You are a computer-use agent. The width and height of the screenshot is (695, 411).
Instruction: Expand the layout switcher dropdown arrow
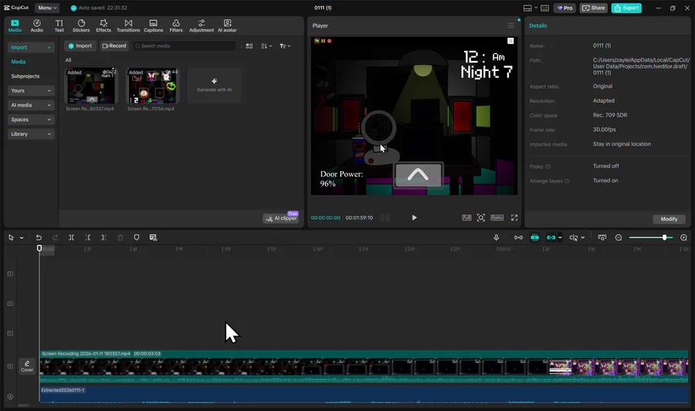click(536, 8)
